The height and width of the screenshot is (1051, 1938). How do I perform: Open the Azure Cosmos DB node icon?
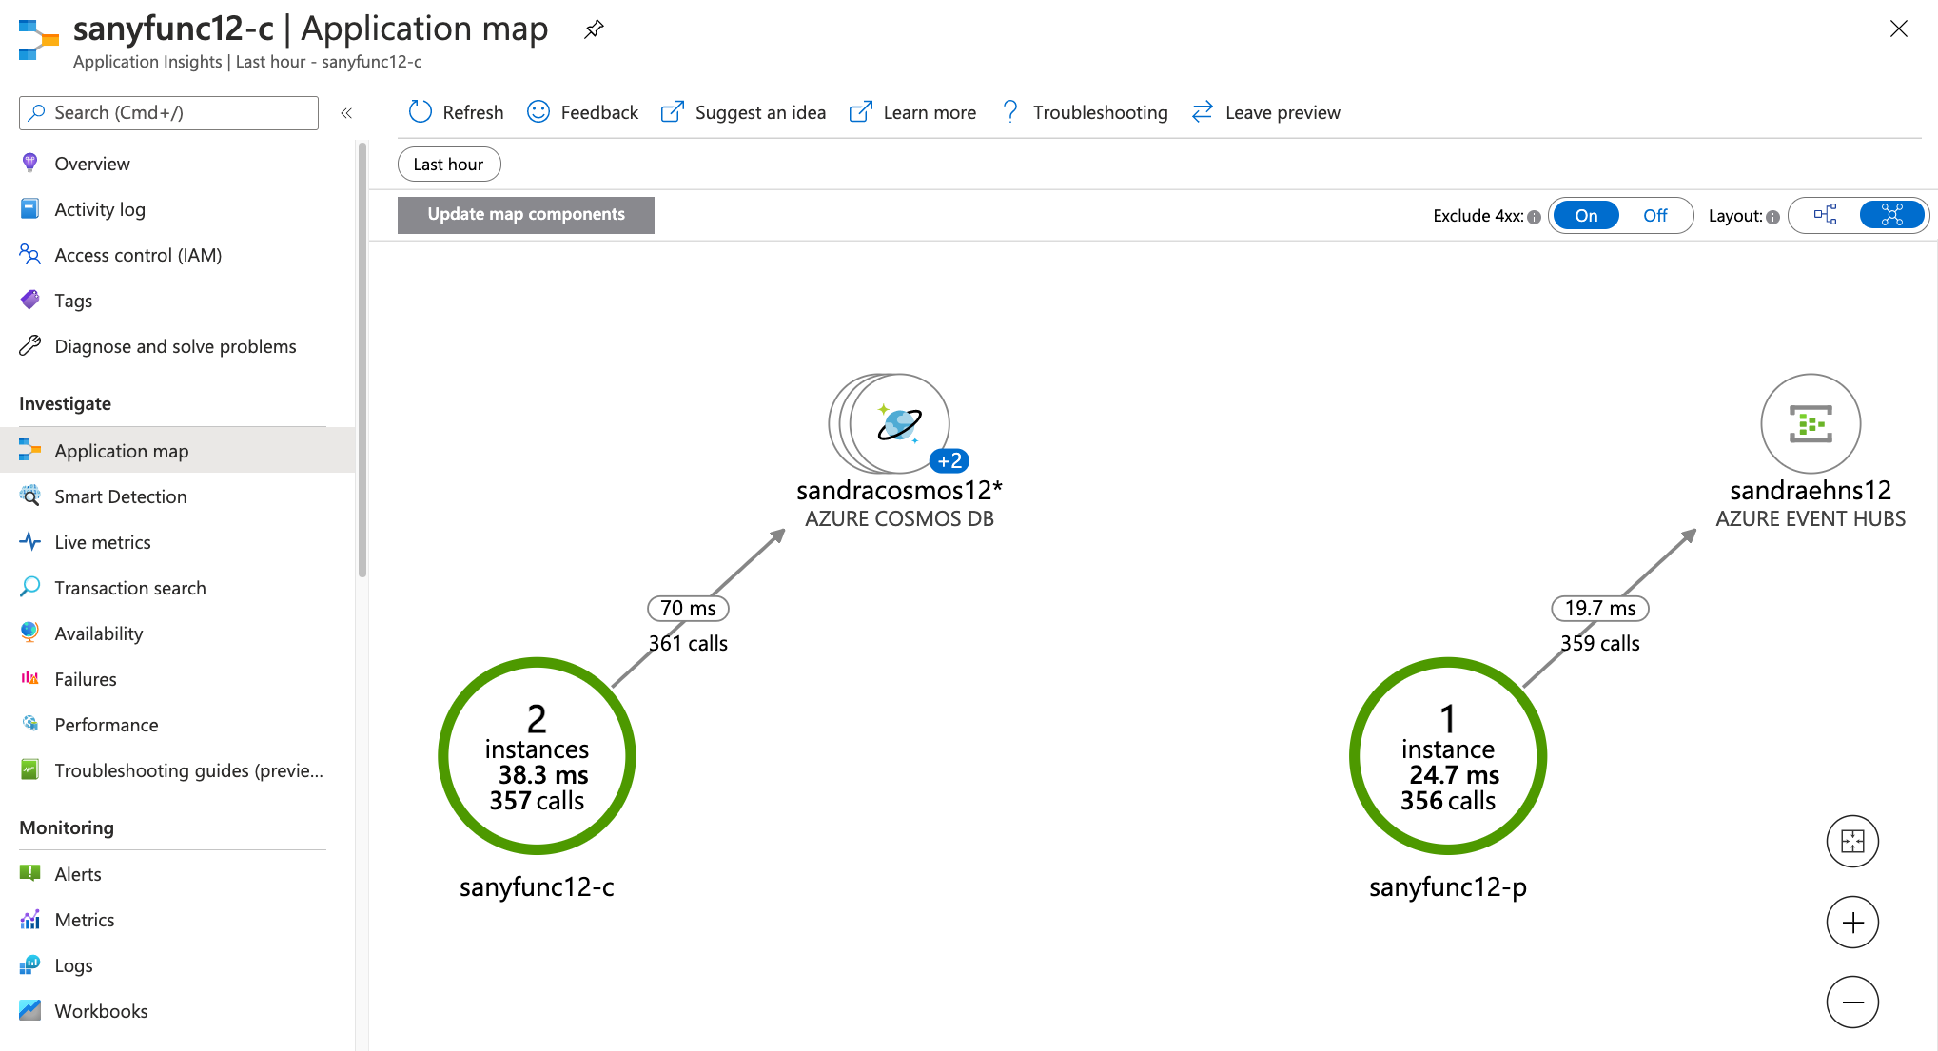(898, 423)
